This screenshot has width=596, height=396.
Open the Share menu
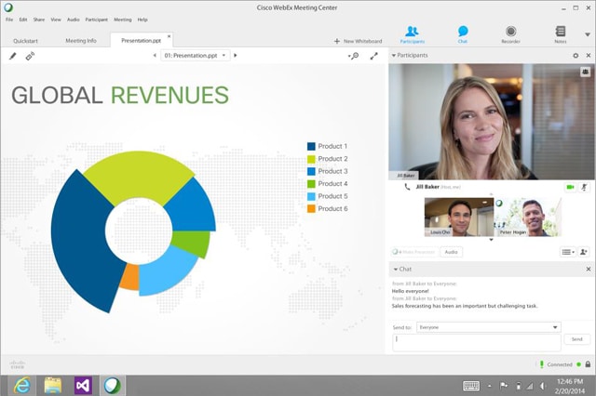pos(39,20)
